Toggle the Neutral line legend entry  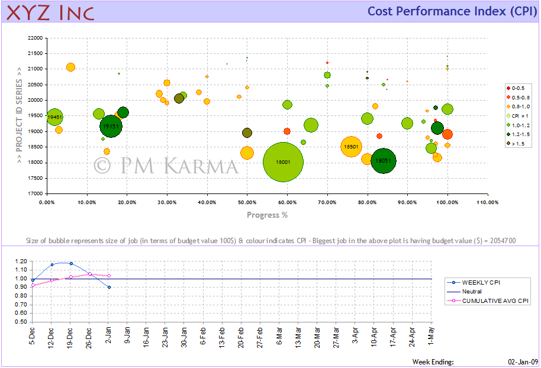pyautogui.click(x=472, y=292)
